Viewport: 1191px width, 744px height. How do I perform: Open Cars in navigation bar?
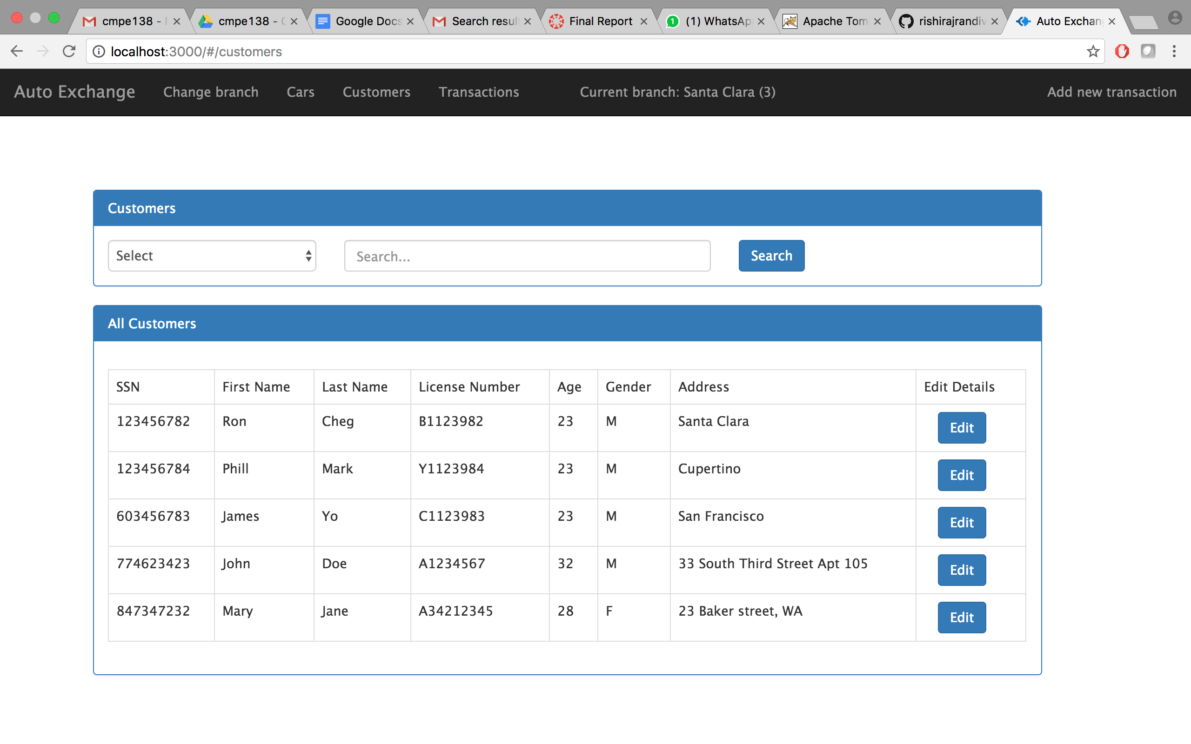300,92
